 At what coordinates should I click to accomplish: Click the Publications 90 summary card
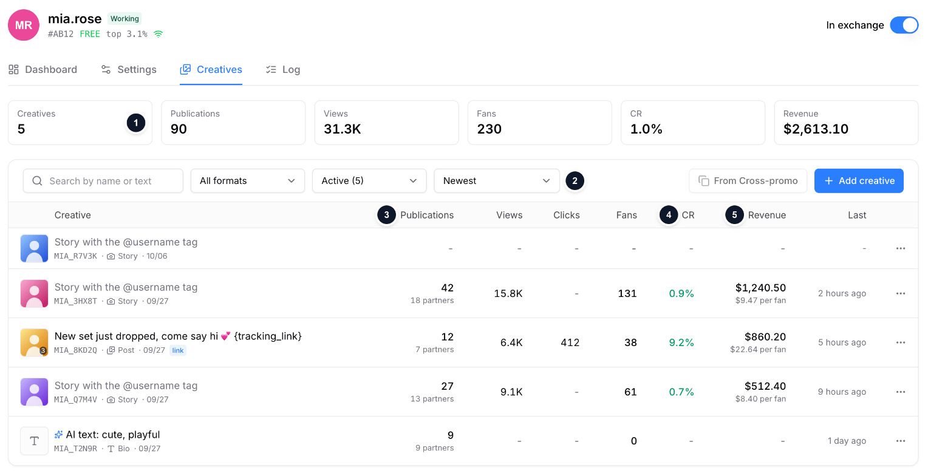click(x=233, y=123)
